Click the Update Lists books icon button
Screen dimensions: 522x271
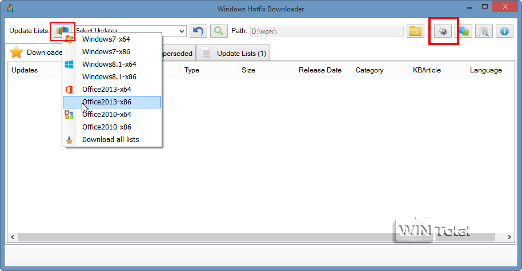pos(63,31)
